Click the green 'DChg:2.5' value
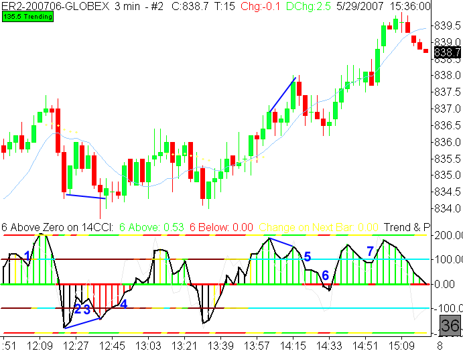This screenshot has width=463, height=351. click(308, 5)
